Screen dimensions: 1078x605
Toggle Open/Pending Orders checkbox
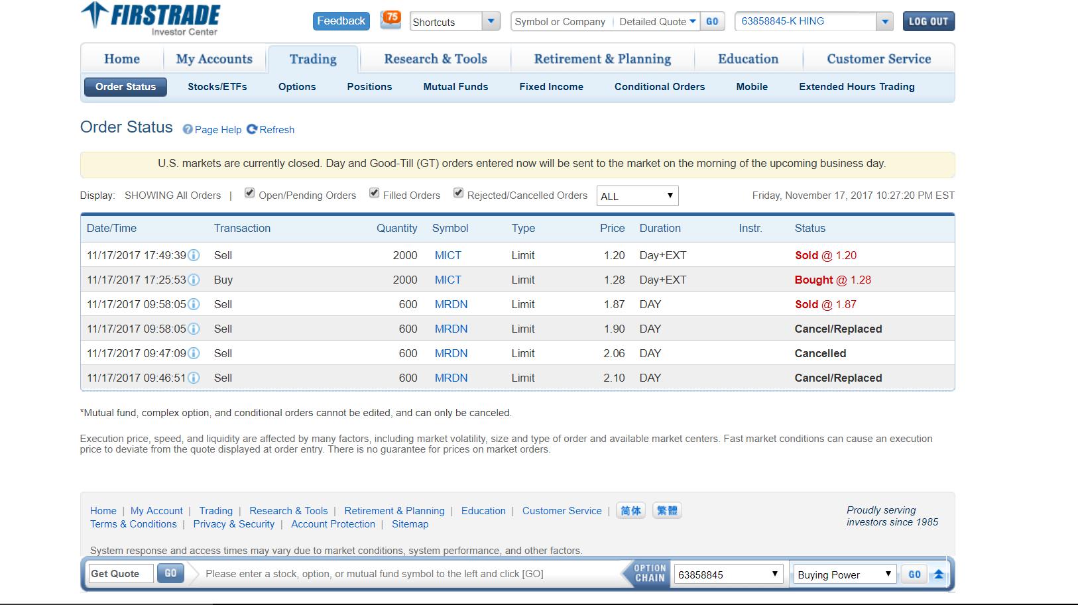[x=249, y=193]
